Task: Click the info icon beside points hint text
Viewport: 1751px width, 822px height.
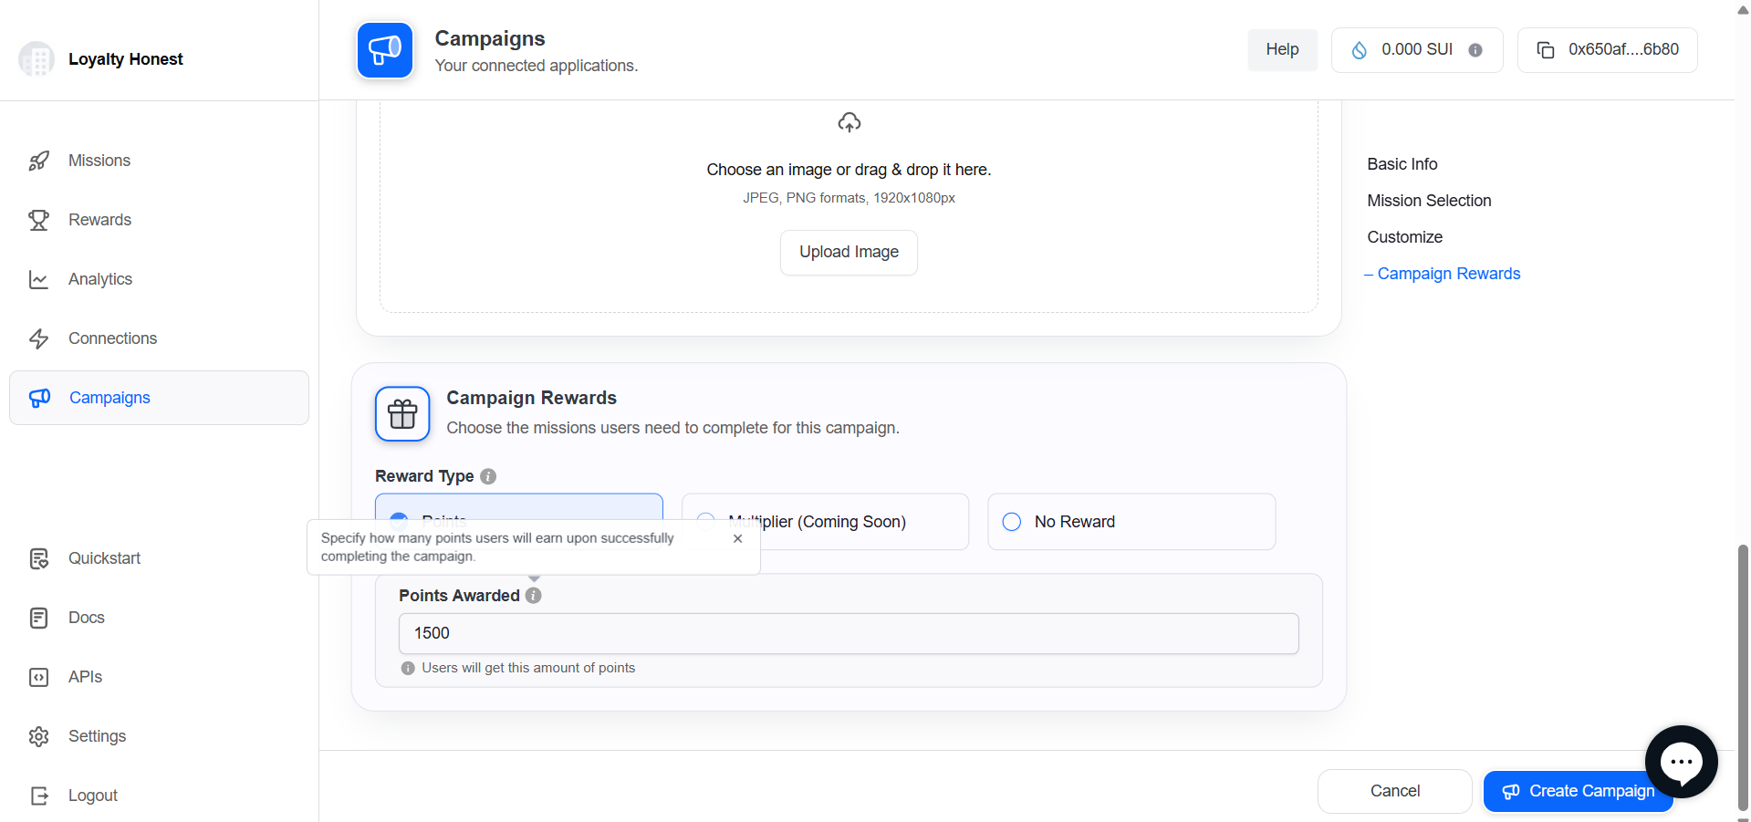Action: (x=408, y=668)
